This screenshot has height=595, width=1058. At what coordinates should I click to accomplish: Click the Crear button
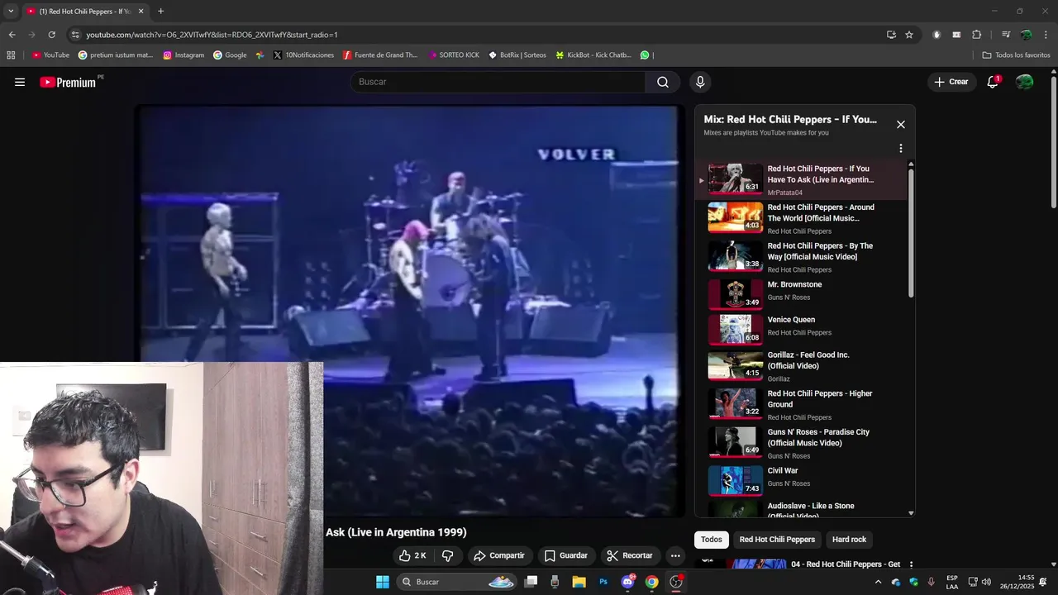pos(951,82)
